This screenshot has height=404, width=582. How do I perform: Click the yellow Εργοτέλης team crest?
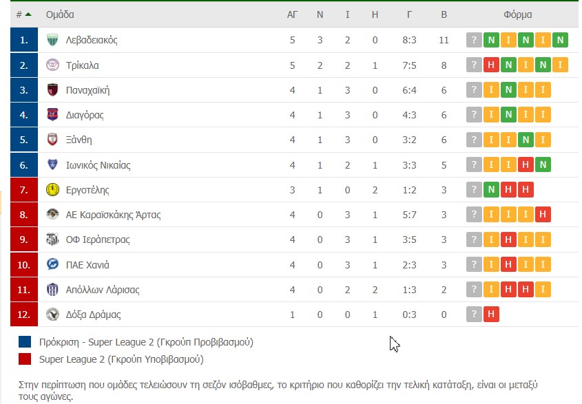click(x=52, y=190)
